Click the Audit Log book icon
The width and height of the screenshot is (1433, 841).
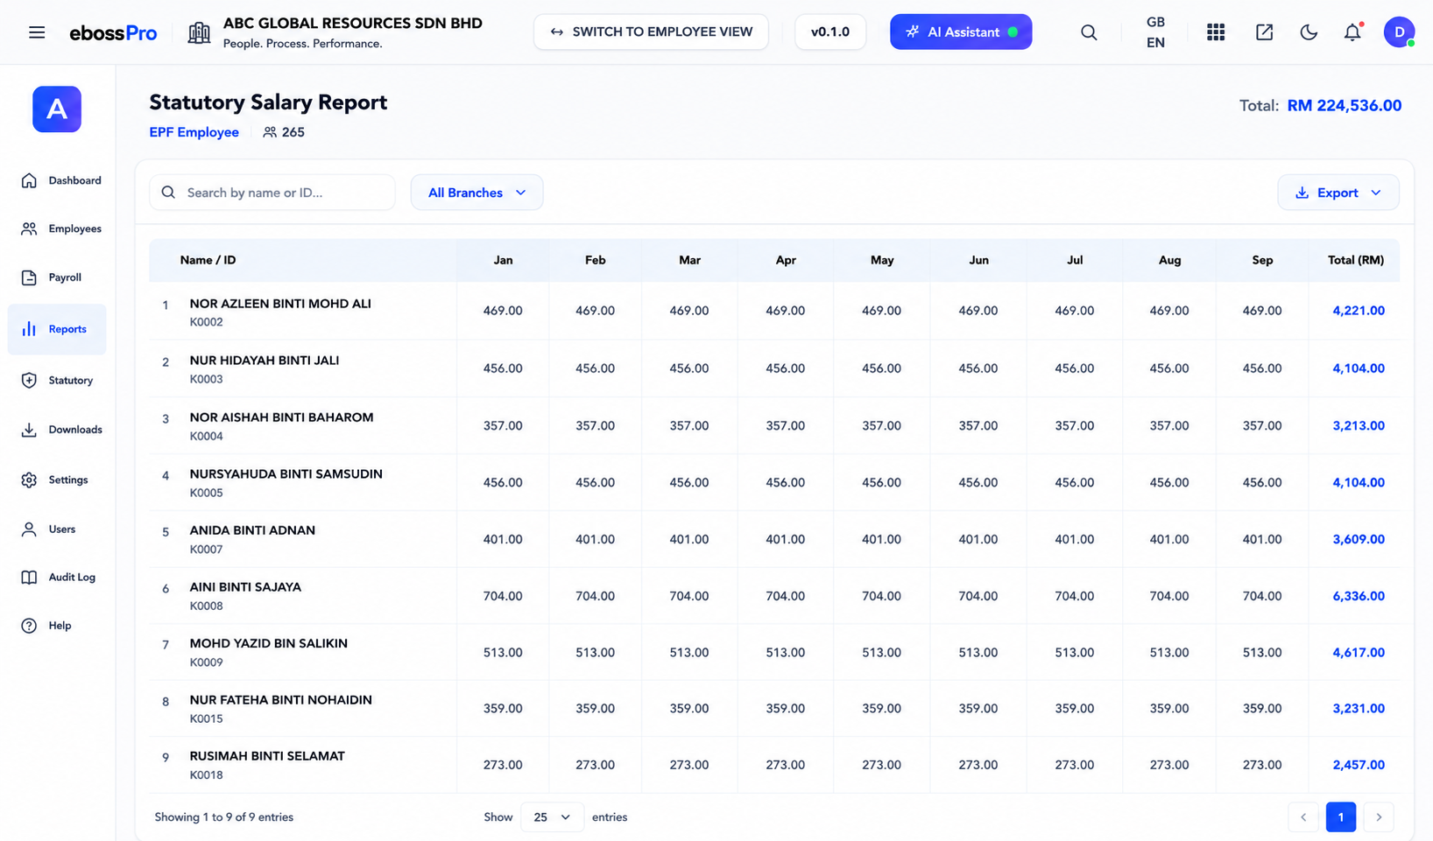[x=29, y=578]
